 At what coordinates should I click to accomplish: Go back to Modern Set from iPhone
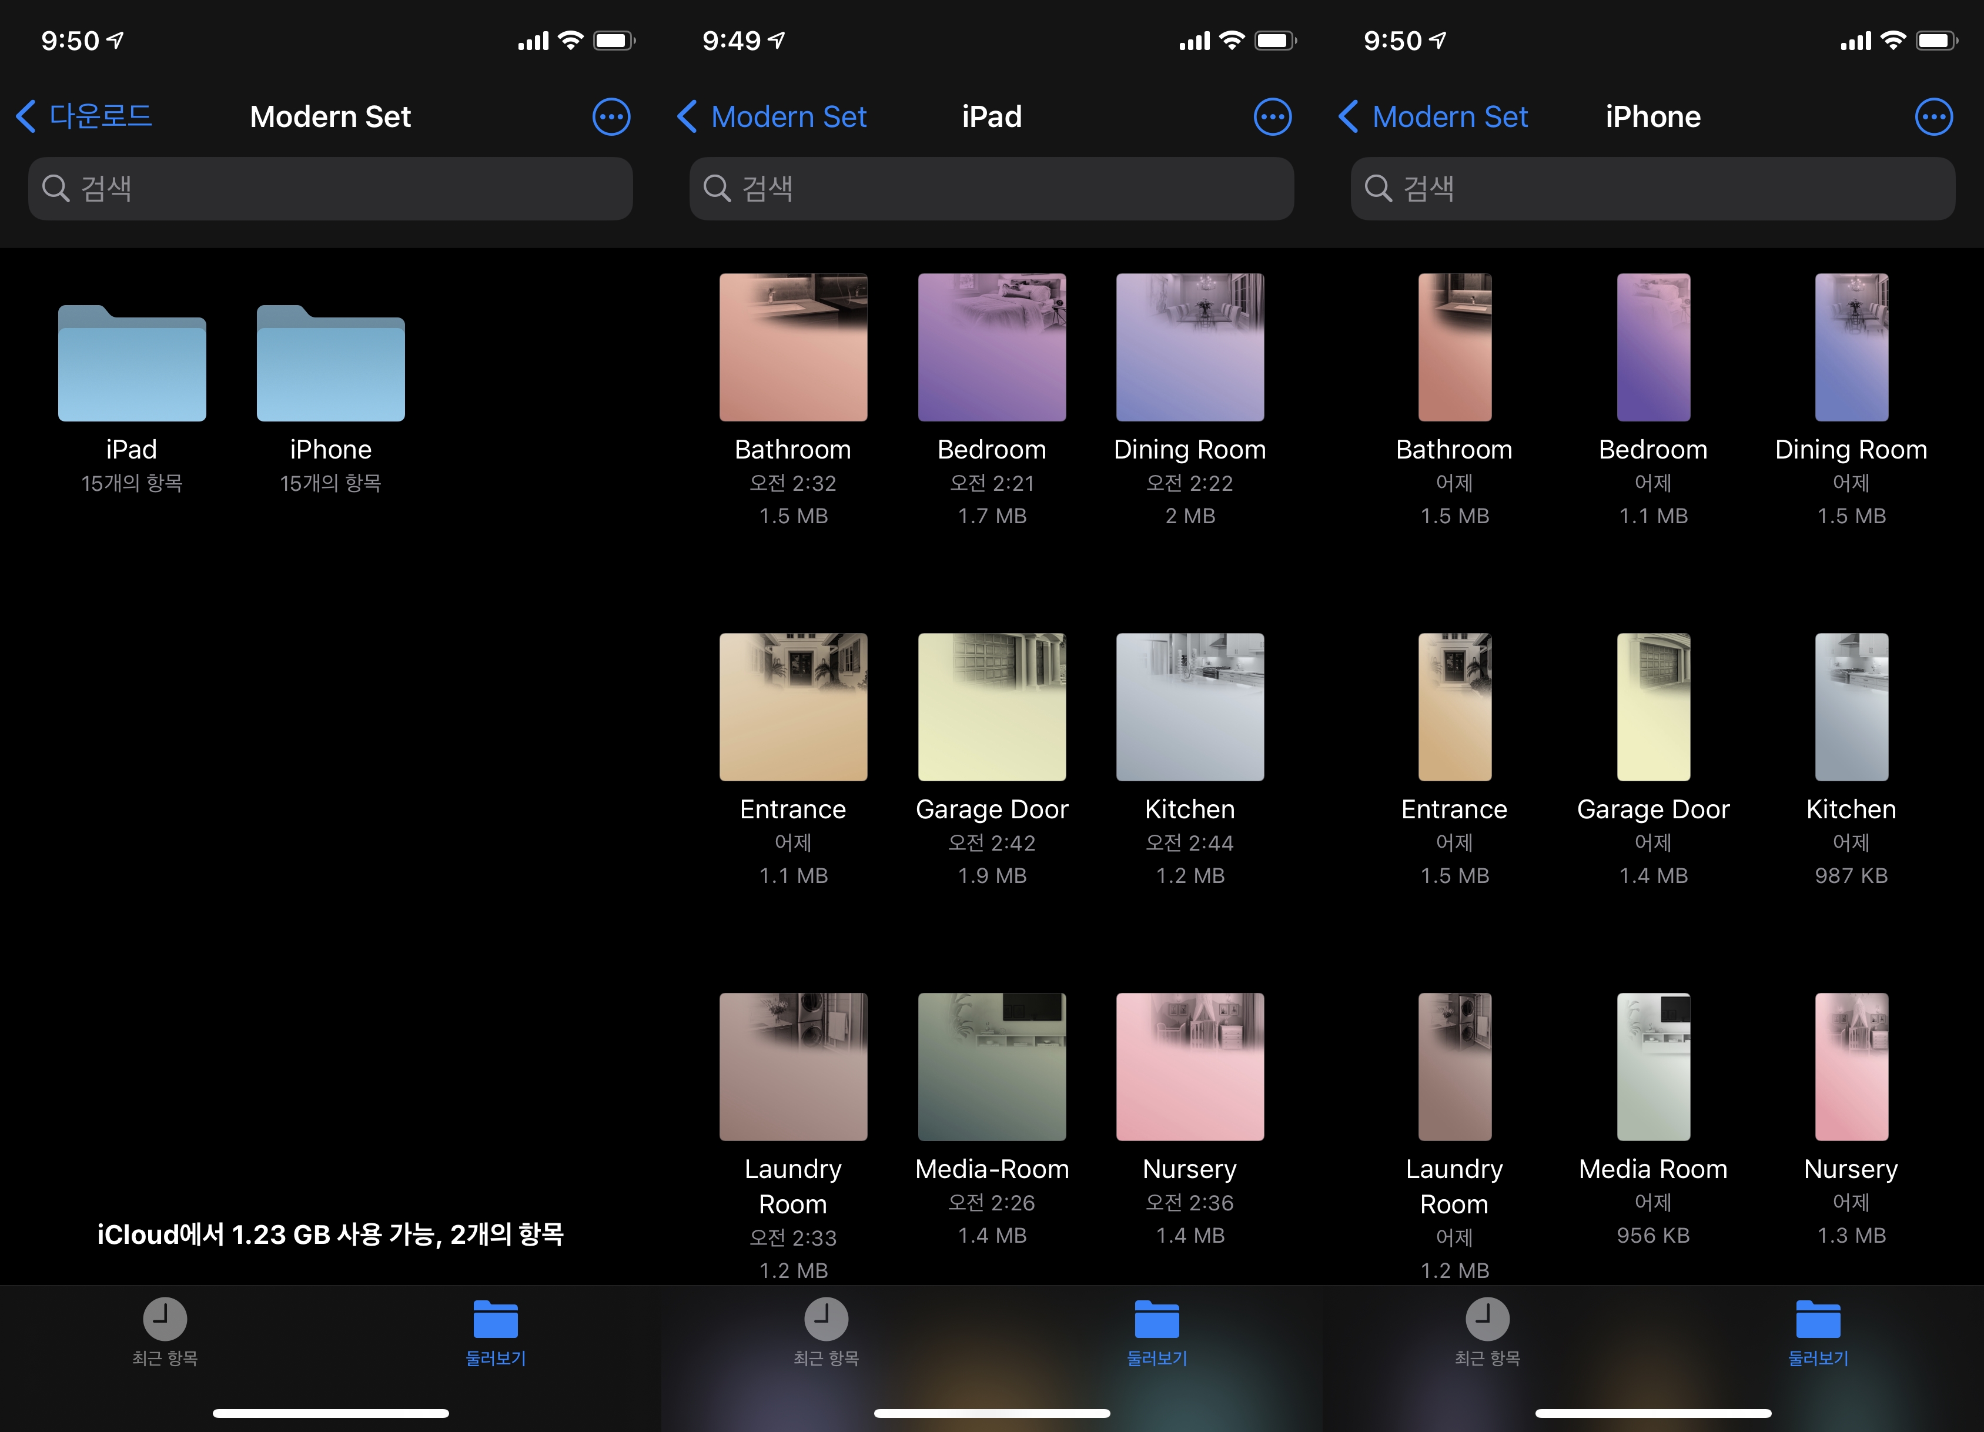pos(1434,116)
